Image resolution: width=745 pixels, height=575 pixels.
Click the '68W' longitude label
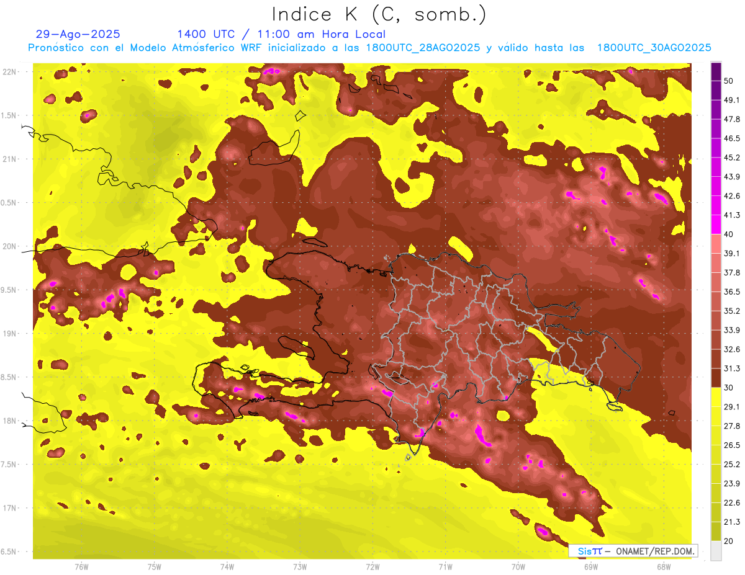point(663,567)
